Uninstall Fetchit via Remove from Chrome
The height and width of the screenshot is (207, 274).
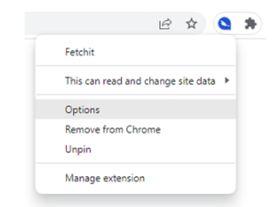coord(112,130)
